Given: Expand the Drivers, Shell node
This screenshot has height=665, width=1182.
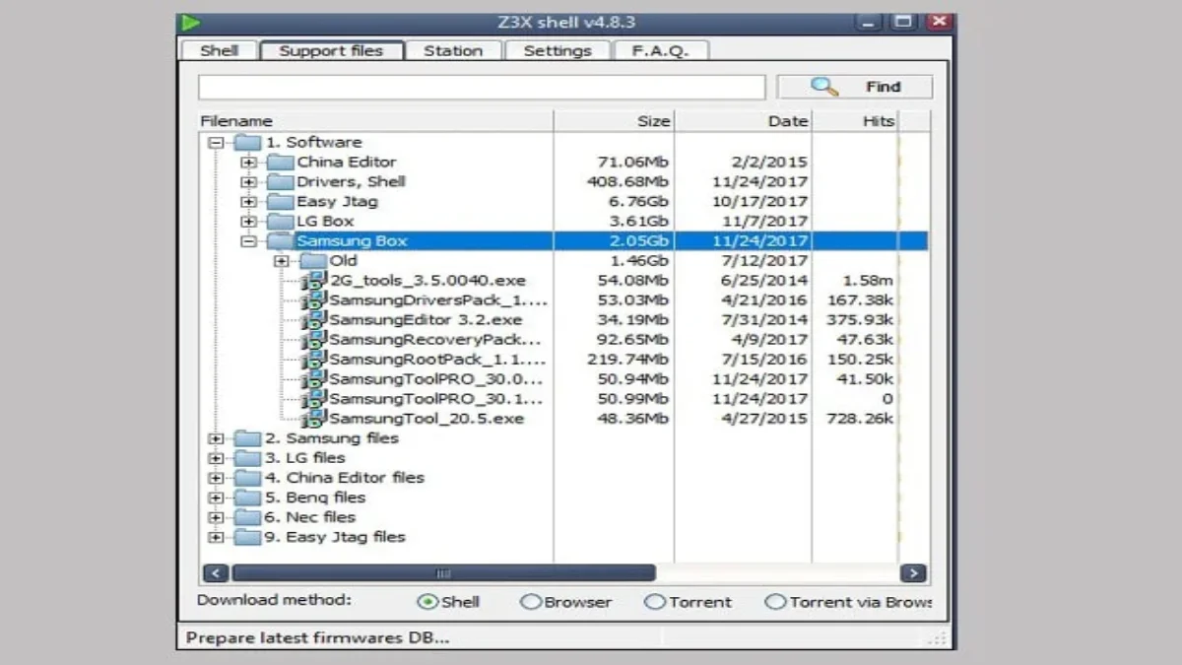Looking at the screenshot, I should point(248,182).
